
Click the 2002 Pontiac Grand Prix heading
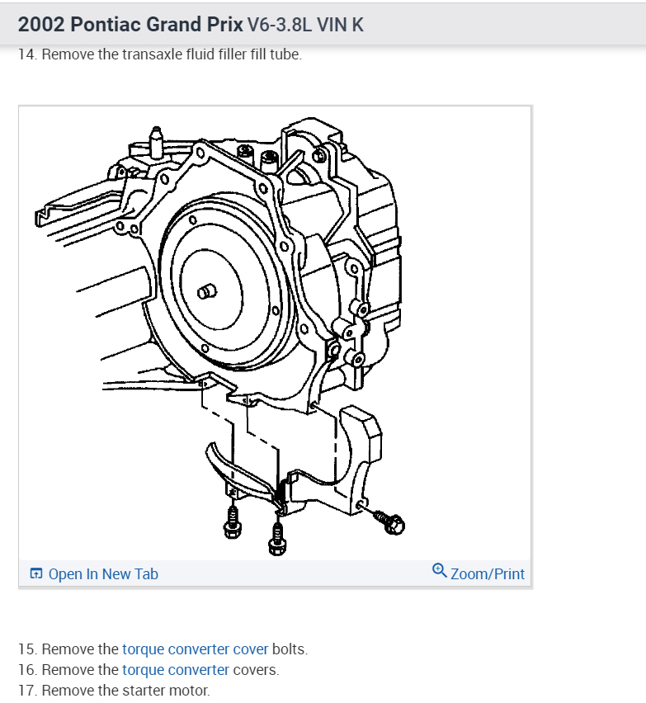(x=130, y=24)
